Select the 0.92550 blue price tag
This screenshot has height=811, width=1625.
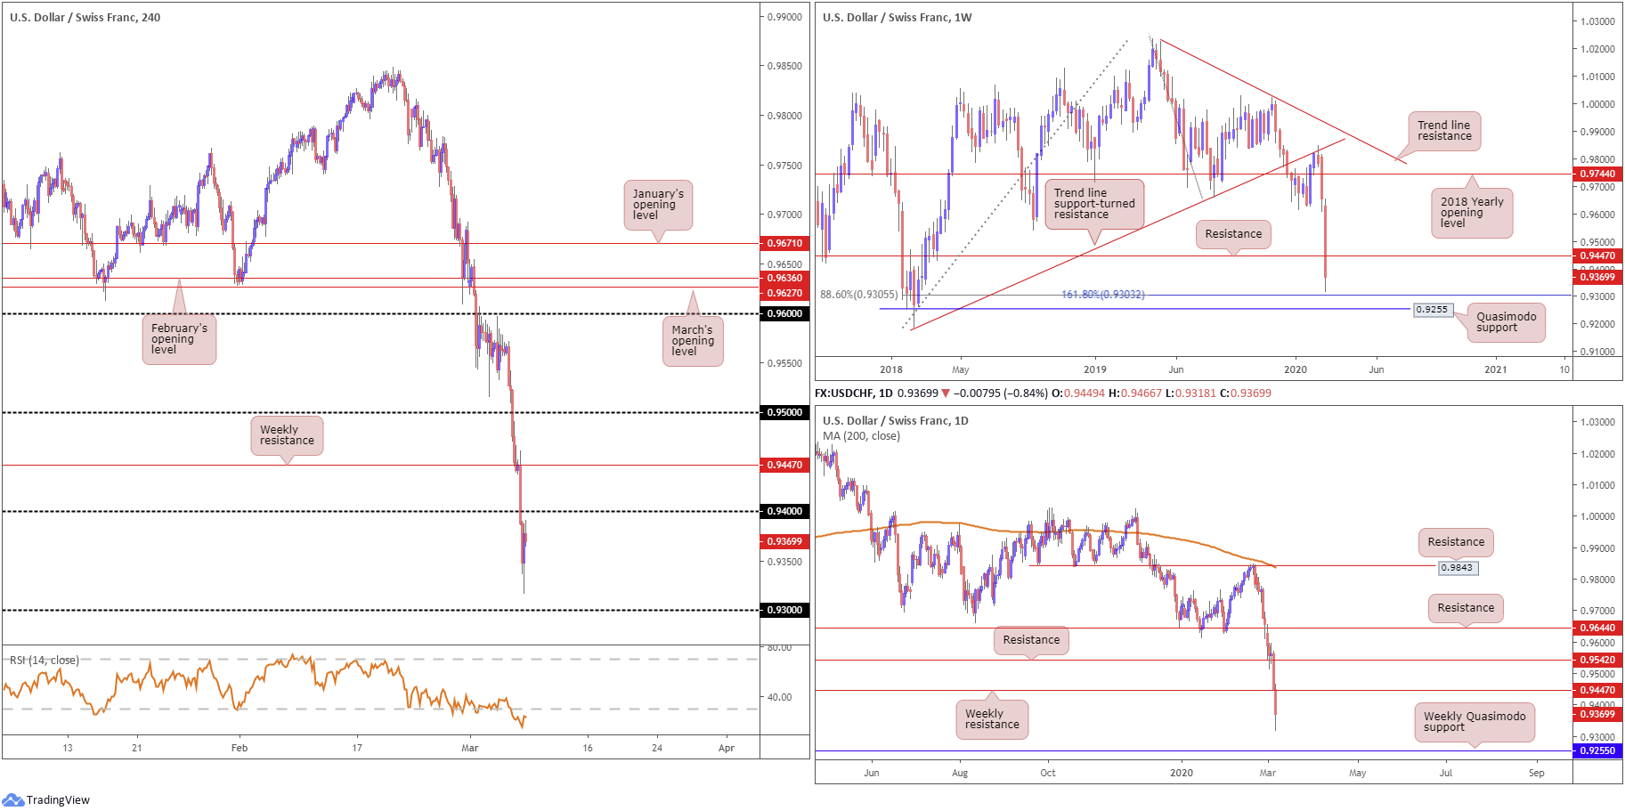coord(1597,750)
